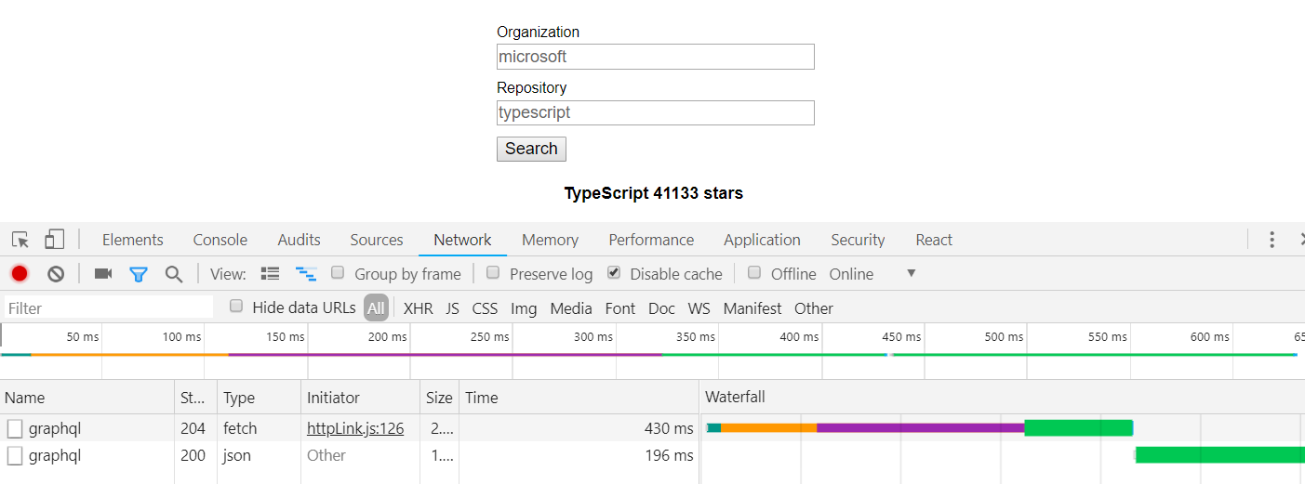1305x484 pixels.
Task: Uncheck the Disable cache checkbox
Action: pyautogui.click(x=614, y=273)
